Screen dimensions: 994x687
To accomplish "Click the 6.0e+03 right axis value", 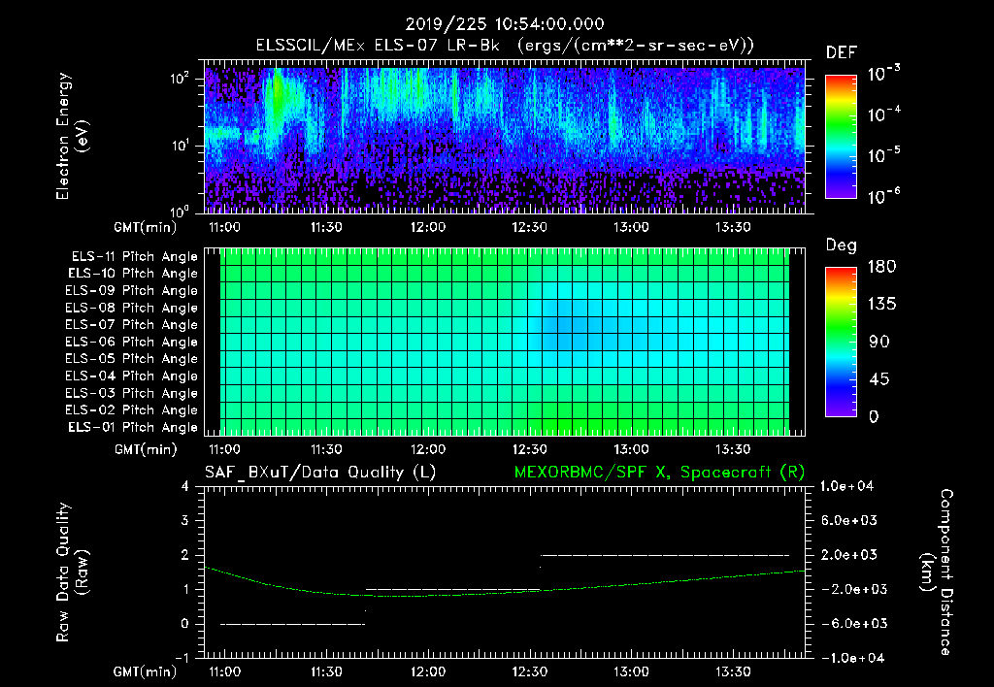I will 849,520.
